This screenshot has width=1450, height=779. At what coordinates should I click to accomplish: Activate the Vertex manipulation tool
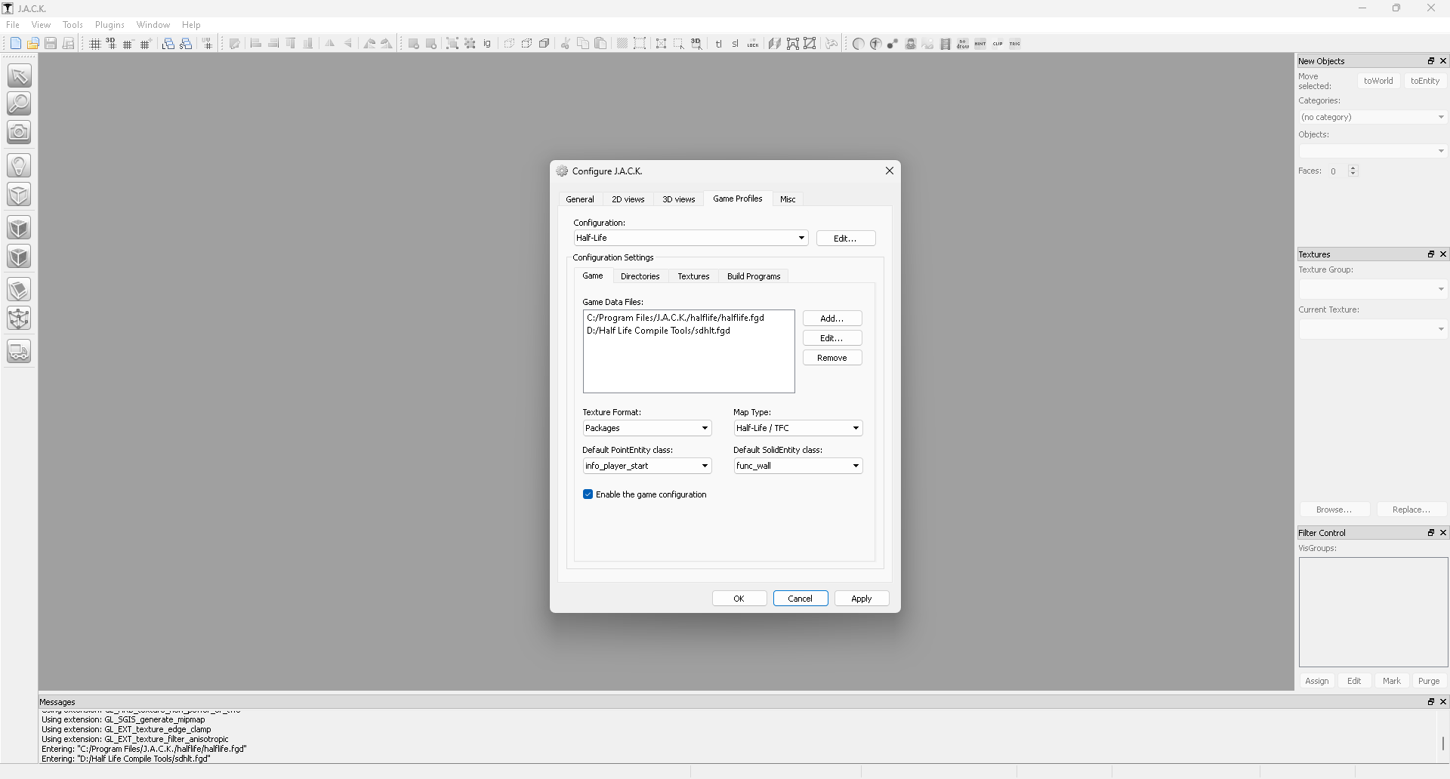(19, 319)
